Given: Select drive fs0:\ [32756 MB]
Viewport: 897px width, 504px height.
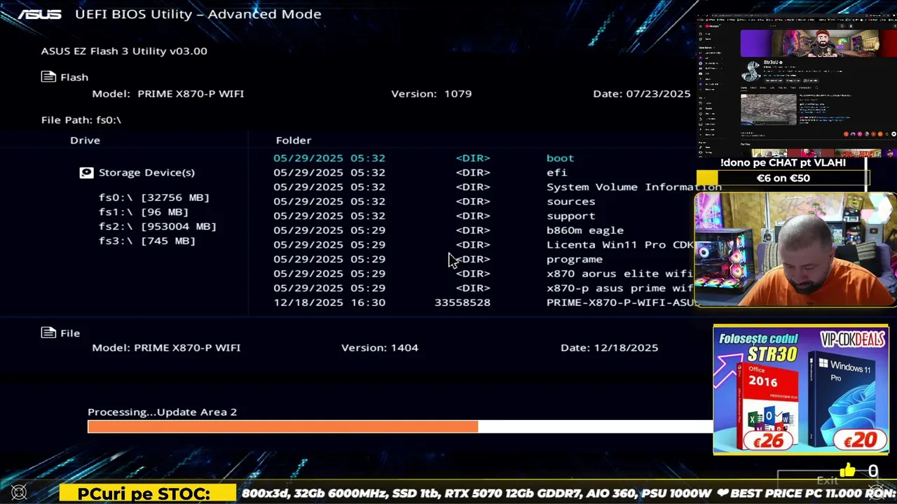Looking at the screenshot, I should coord(154,197).
